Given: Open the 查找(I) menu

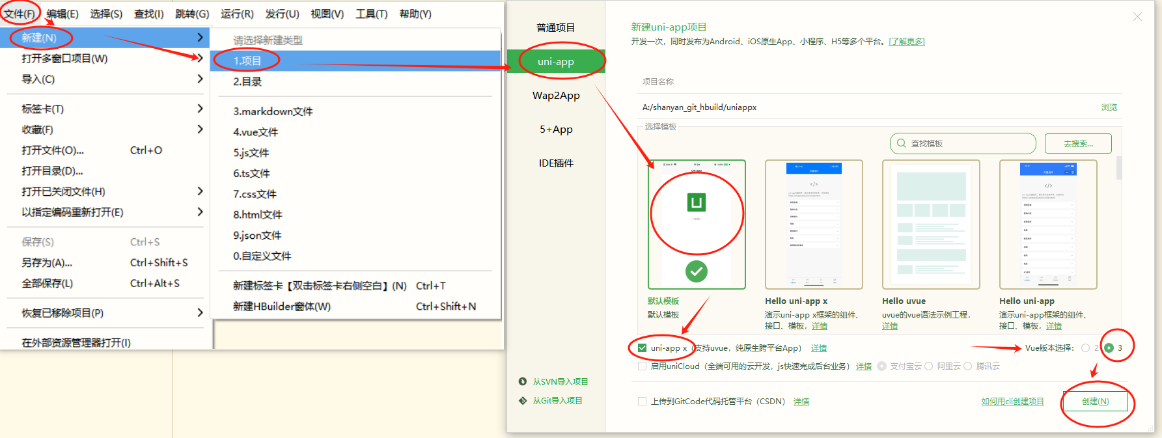Looking at the screenshot, I should tap(149, 14).
